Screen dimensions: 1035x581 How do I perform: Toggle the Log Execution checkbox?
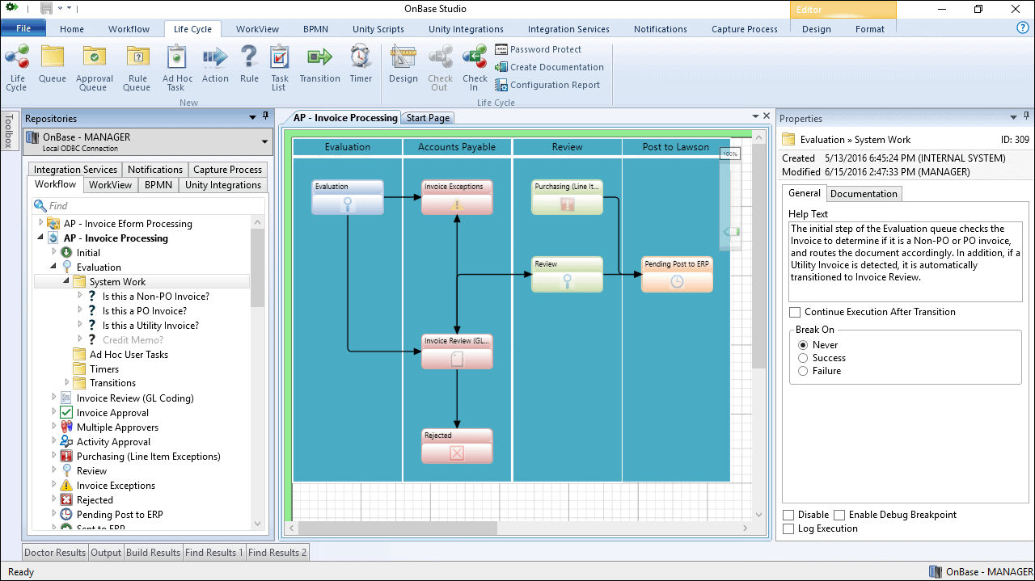click(x=788, y=528)
